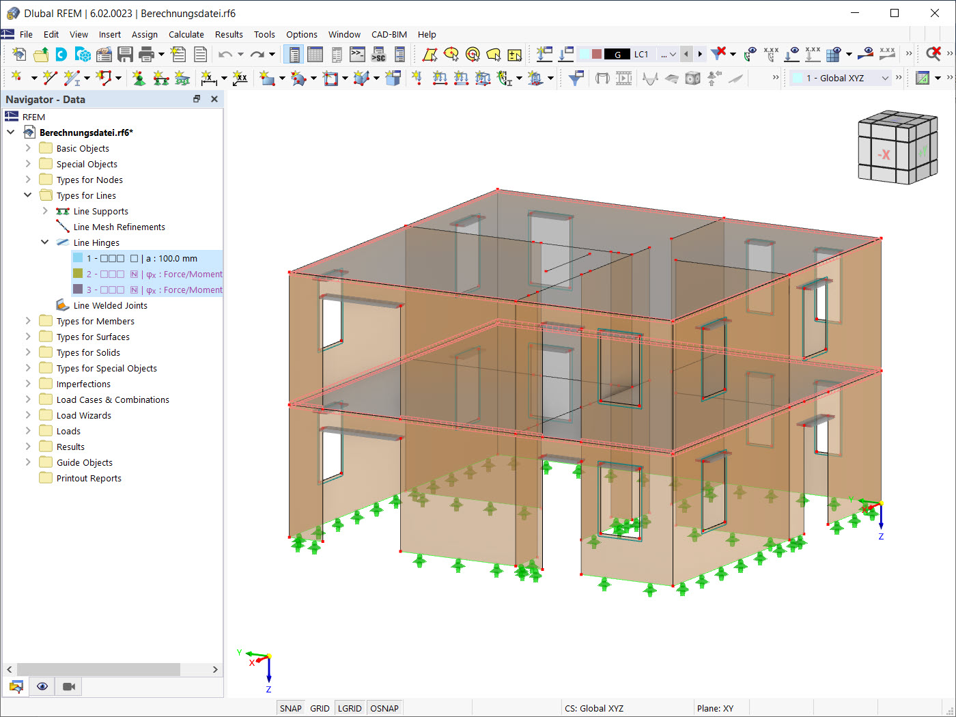Click the Select by ellipse icon

[x=451, y=55]
